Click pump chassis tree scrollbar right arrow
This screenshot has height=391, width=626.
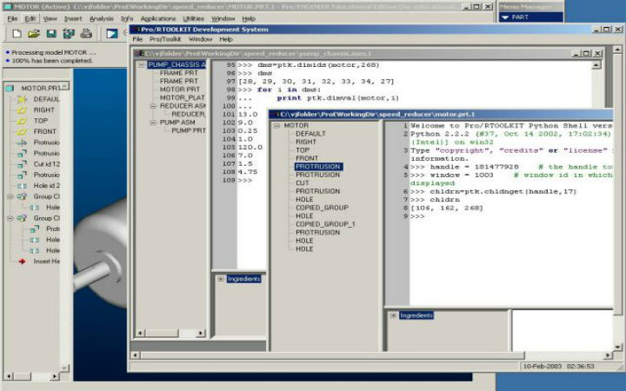[x=201, y=333]
